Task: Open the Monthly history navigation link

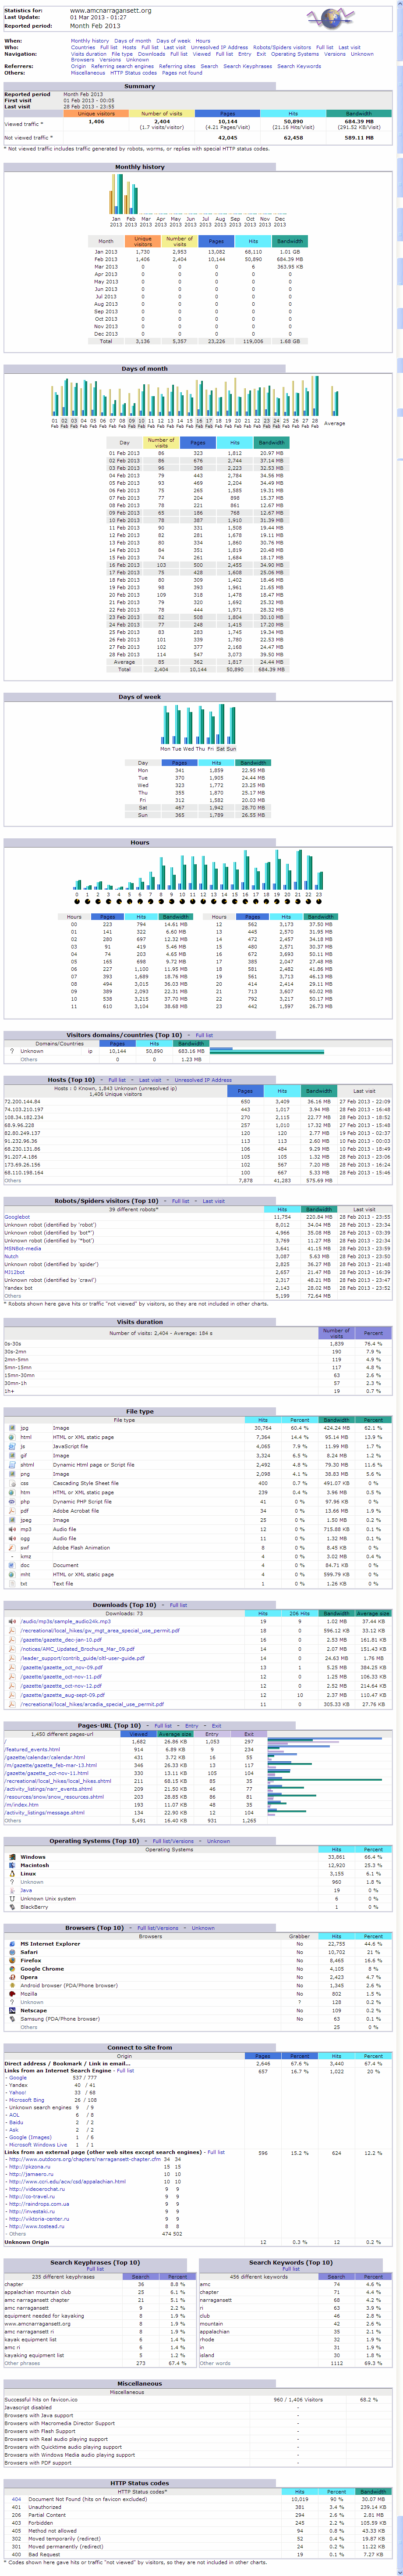Action: pyautogui.click(x=90, y=41)
